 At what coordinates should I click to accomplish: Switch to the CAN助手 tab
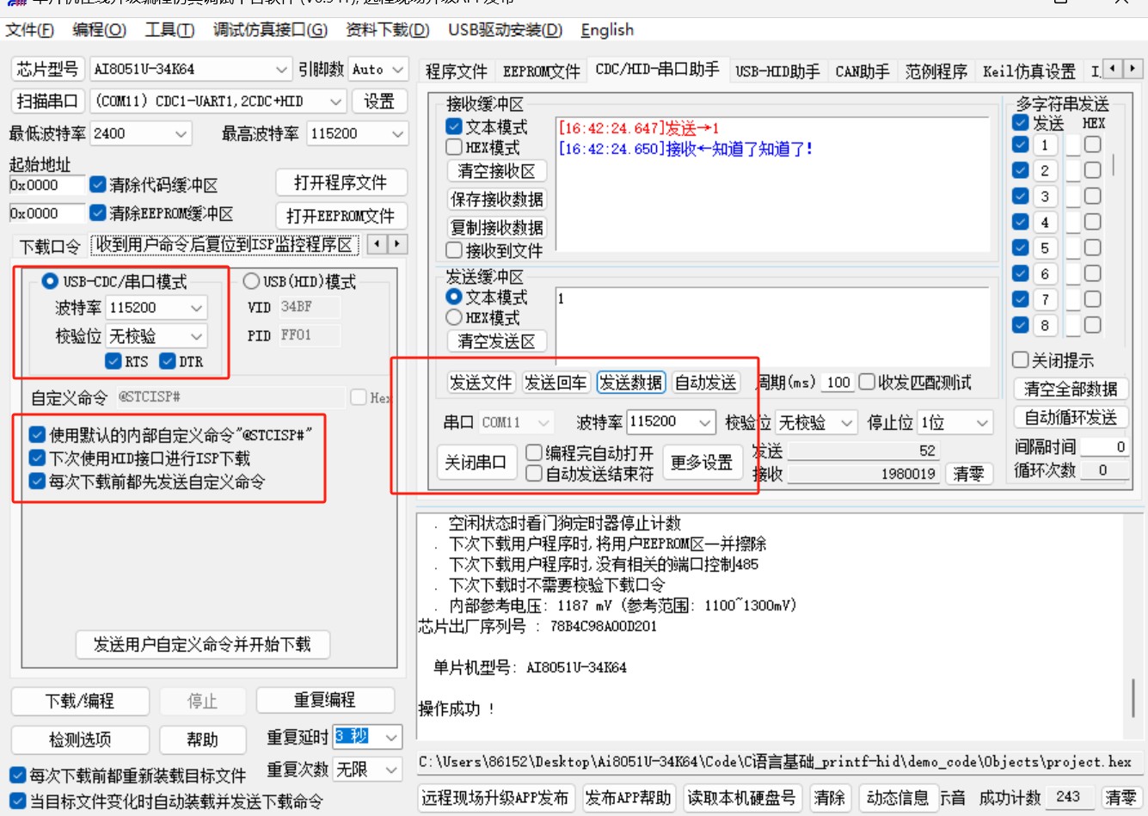(x=863, y=71)
